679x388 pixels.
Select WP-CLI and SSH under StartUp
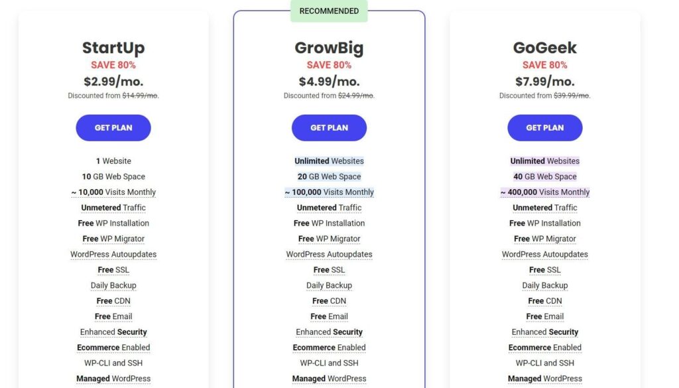pos(113,363)
